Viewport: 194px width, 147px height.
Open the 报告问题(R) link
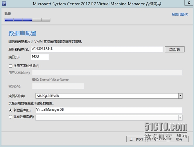tap(180, 14)
